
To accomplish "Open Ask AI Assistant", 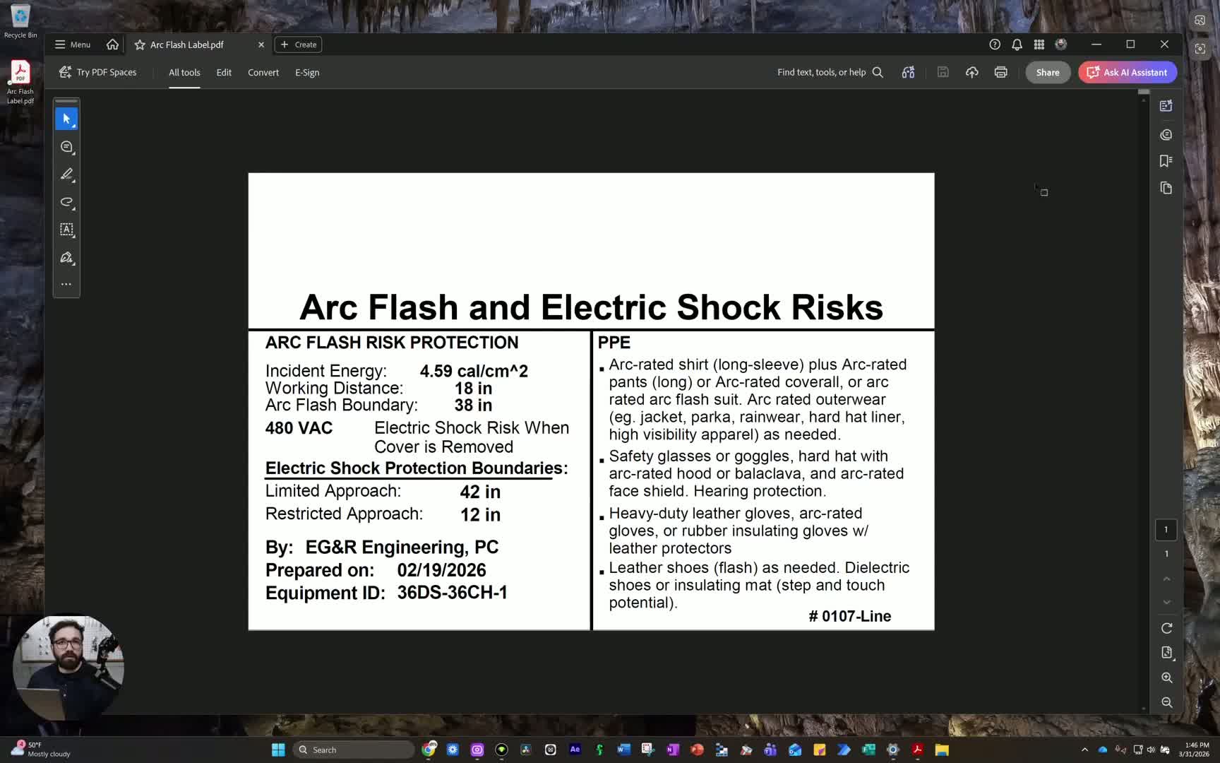I will (1127, 72).
